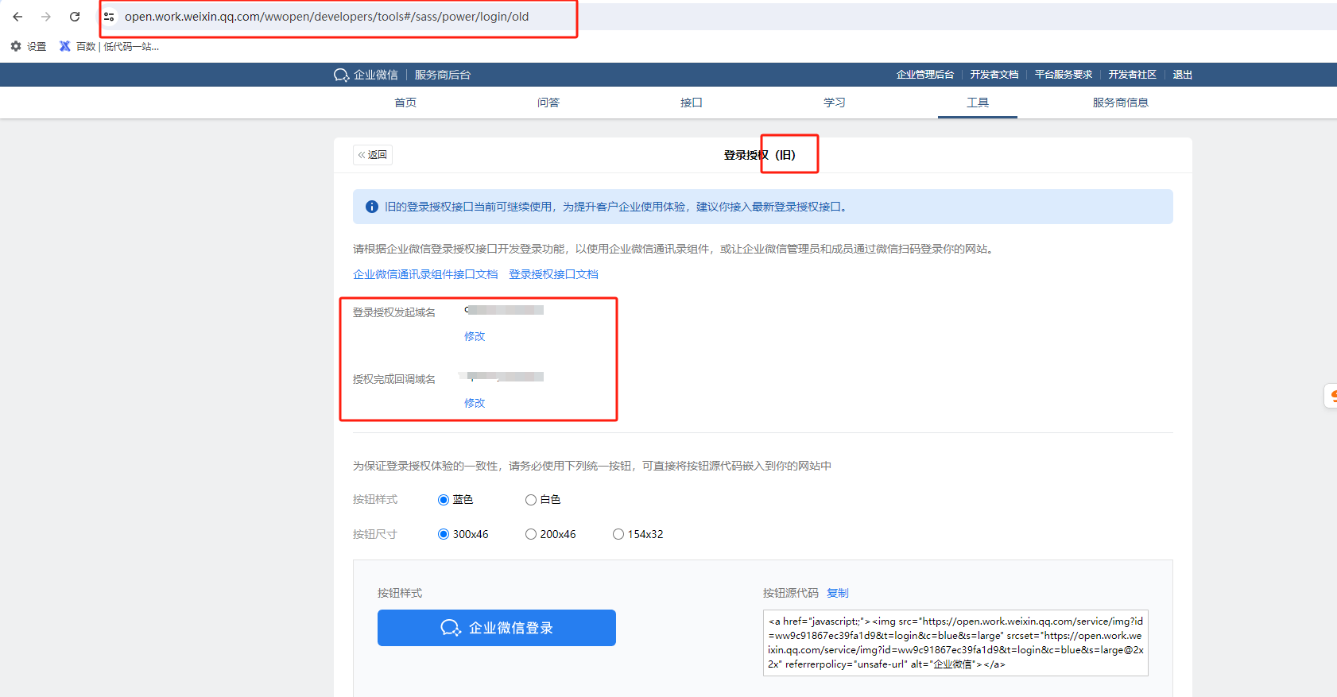This screenshot has height=697, width=1337.
Task: Open the 设置 gear bookmark
Action: tap(16, 46)
